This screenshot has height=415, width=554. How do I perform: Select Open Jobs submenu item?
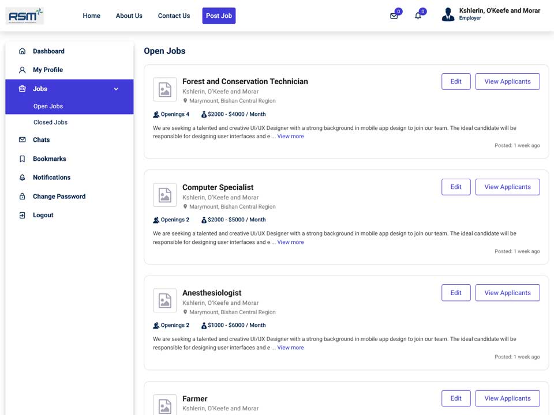click(x=48, y=106)
